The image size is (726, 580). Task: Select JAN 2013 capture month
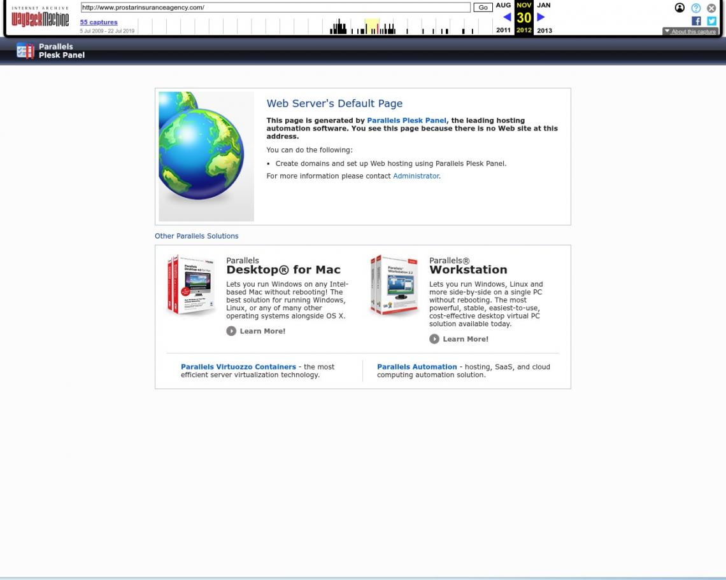pyautogui.click(x=544, y=18)
